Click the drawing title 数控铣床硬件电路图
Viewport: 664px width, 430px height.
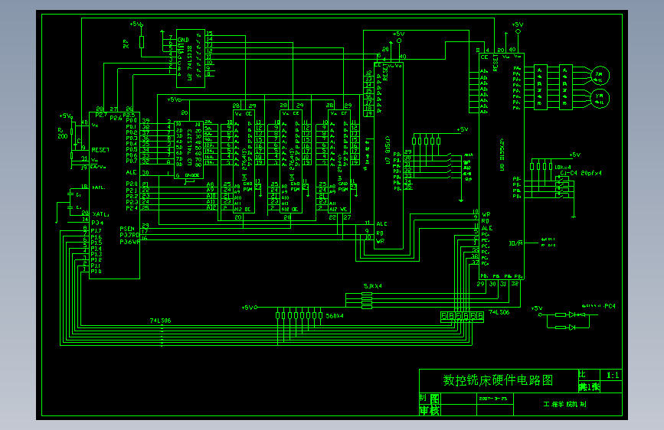point(498,380)
